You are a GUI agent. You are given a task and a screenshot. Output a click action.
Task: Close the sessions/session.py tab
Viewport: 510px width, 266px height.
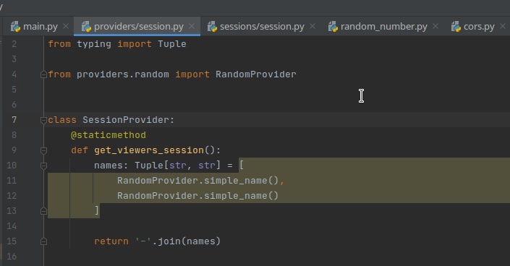313,26
